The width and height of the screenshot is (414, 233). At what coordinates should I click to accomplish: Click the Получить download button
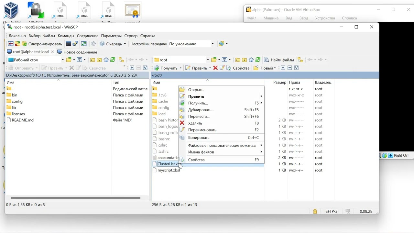pos(166,68)
